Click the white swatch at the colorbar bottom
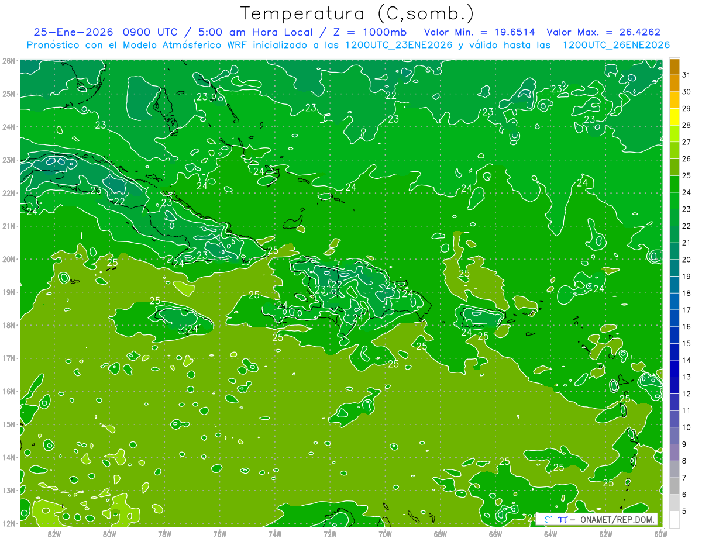This screenshot has width=702, height=542. (675, 519)
